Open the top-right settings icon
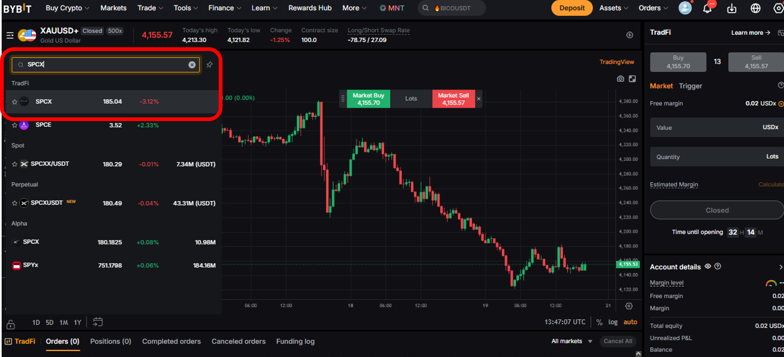 779,8
